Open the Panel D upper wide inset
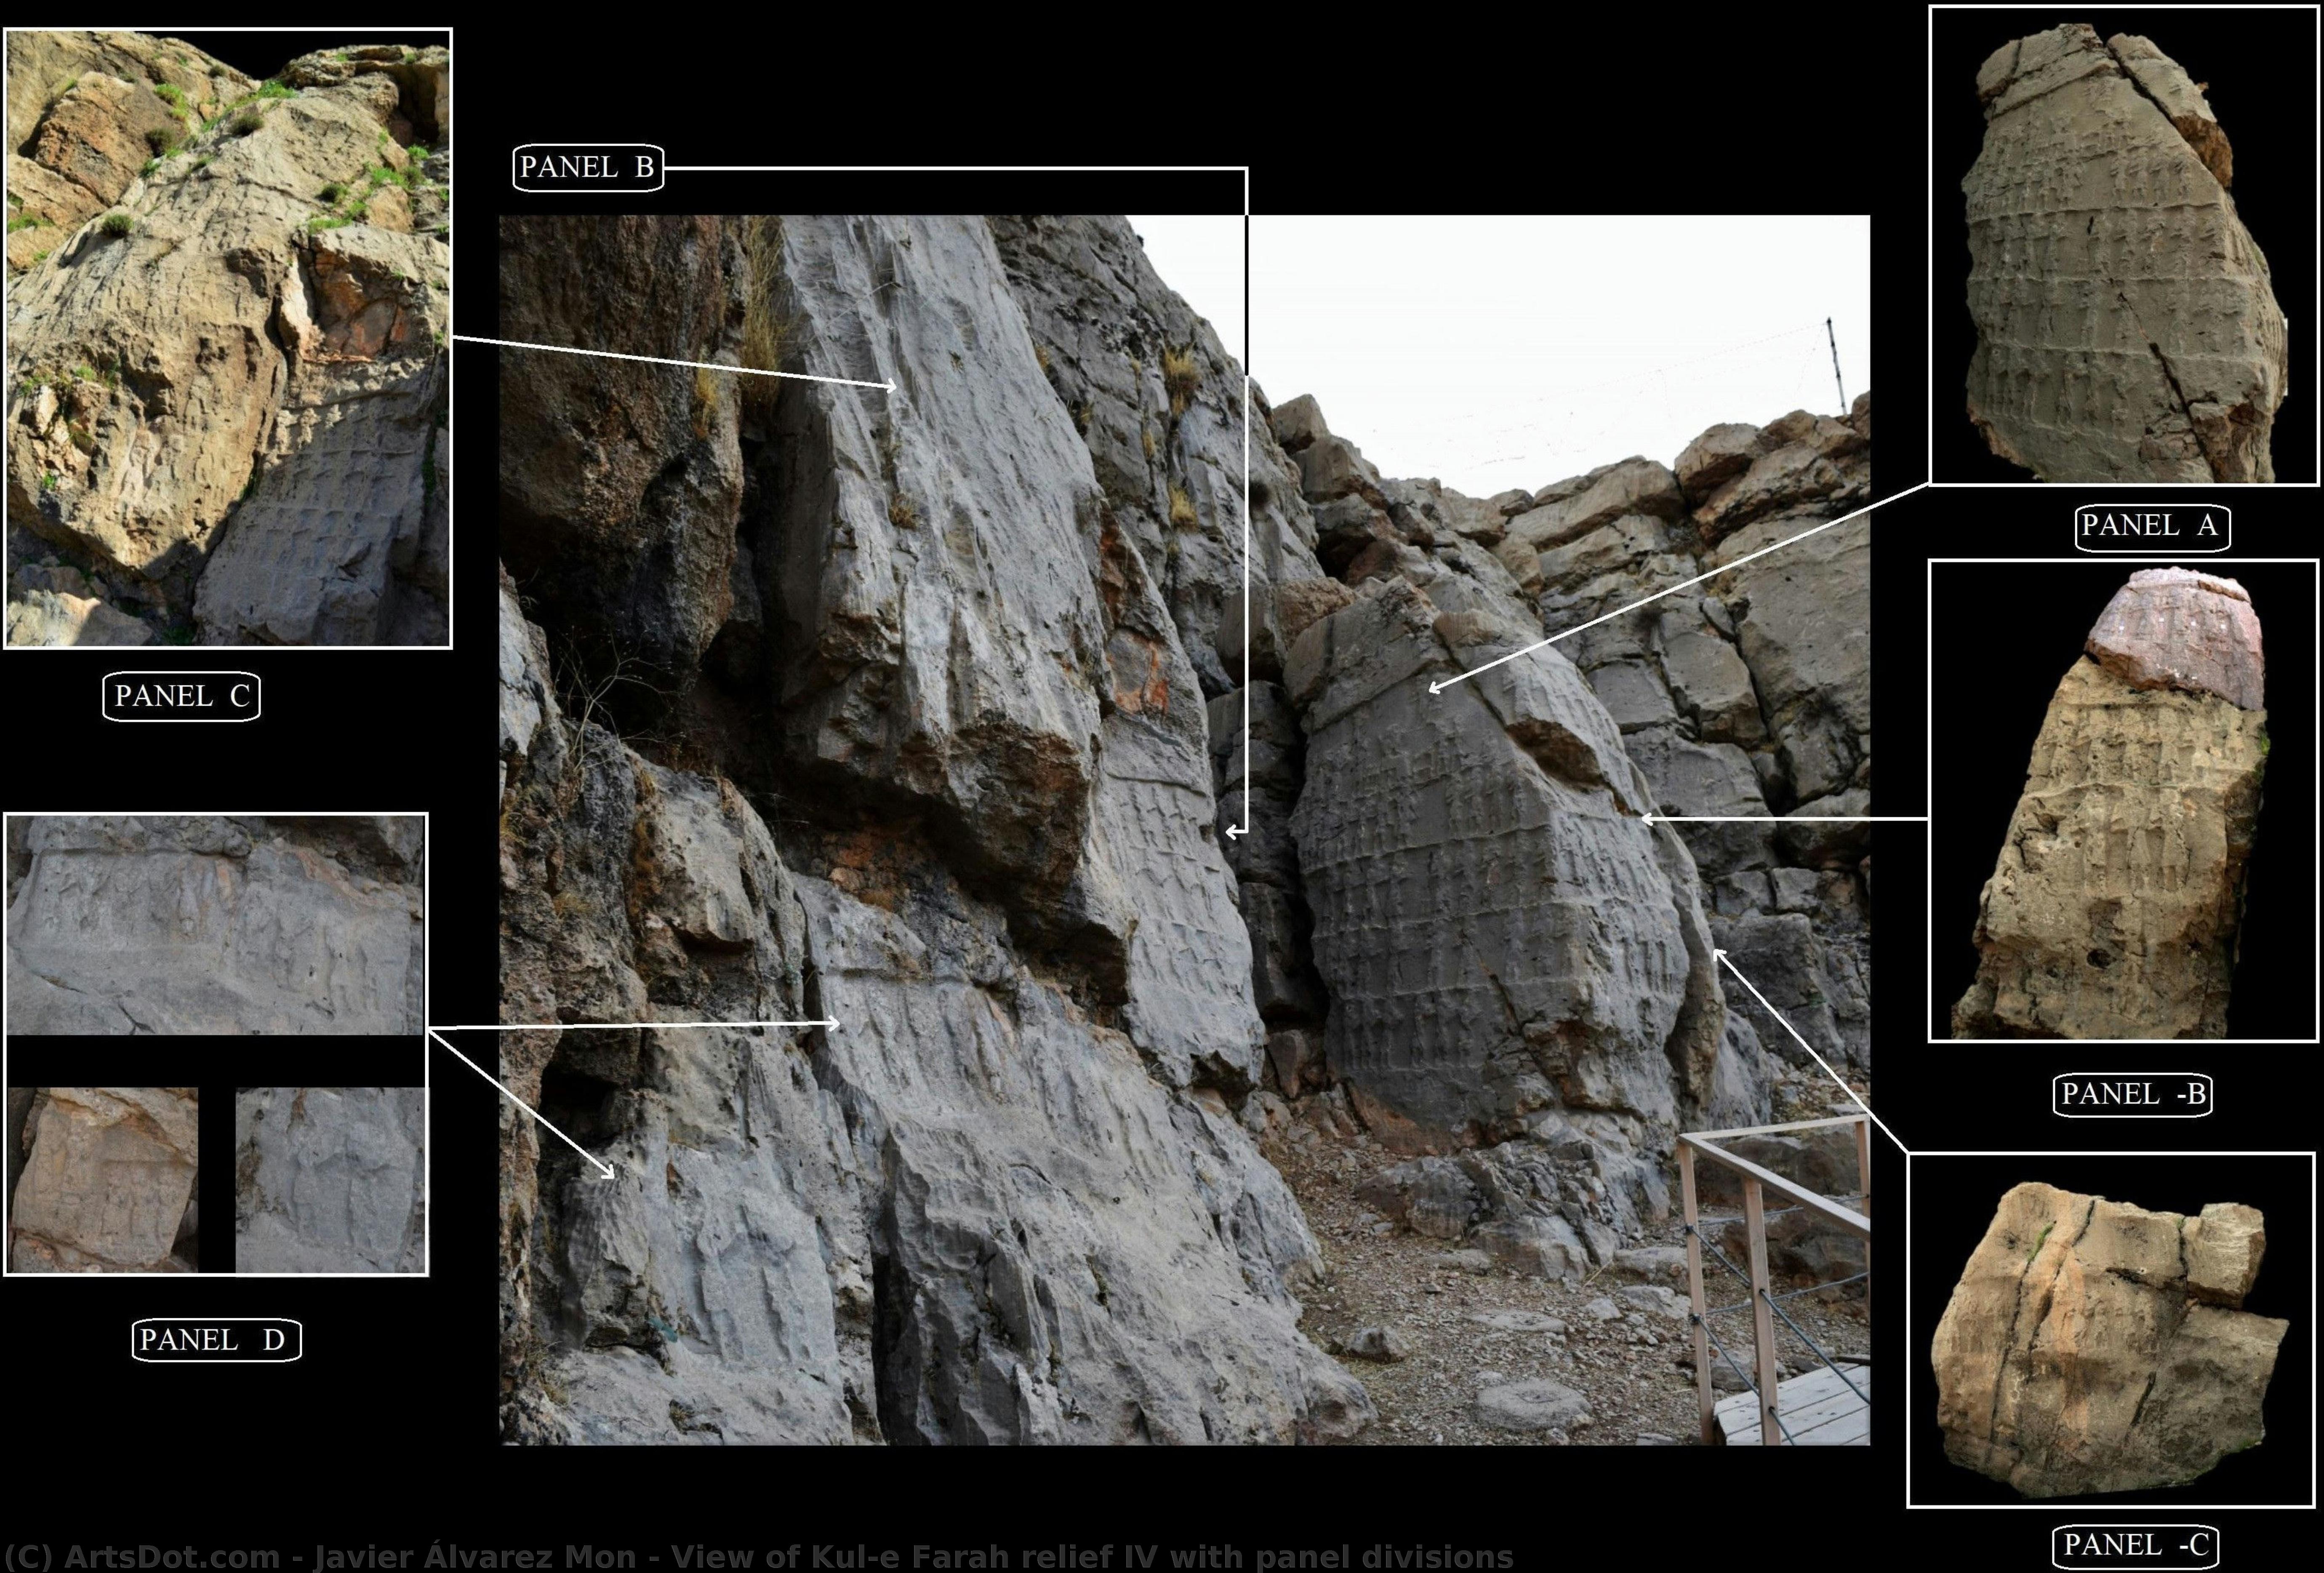This screenshot has width=2324, height=1573. click(x=216, y=925)
